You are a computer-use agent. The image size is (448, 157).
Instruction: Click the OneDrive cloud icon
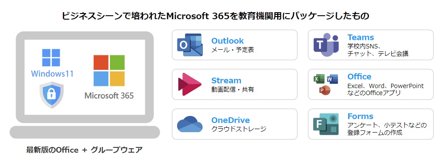pos(190,124)
